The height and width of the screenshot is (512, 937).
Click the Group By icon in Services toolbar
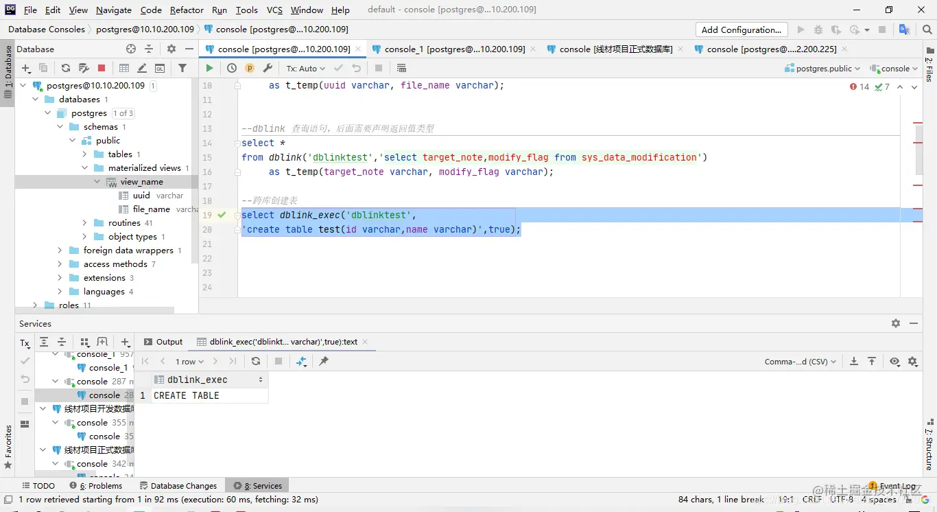(x=84, y=342)
